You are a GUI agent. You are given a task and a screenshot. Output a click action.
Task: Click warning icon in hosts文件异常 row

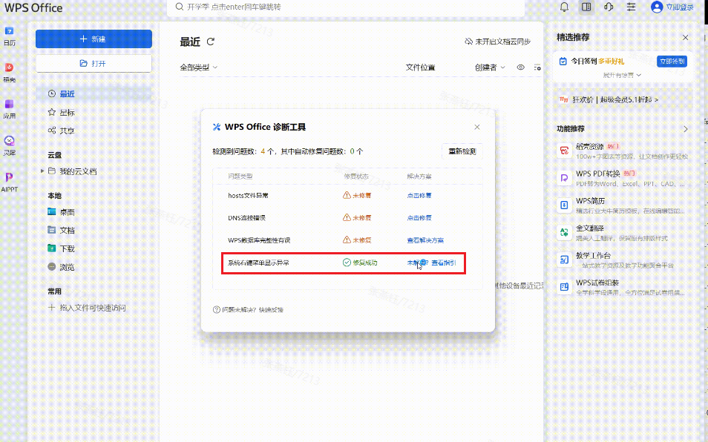click(347, 195)
